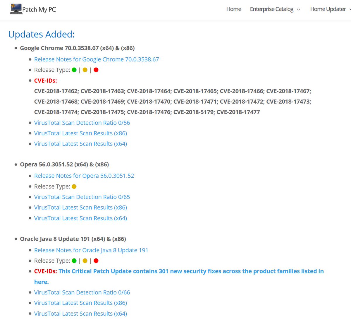
Task: Click the Google Chrome 70.0.3538.67 (x64) & (x86) title
Action: click(77, 48)
